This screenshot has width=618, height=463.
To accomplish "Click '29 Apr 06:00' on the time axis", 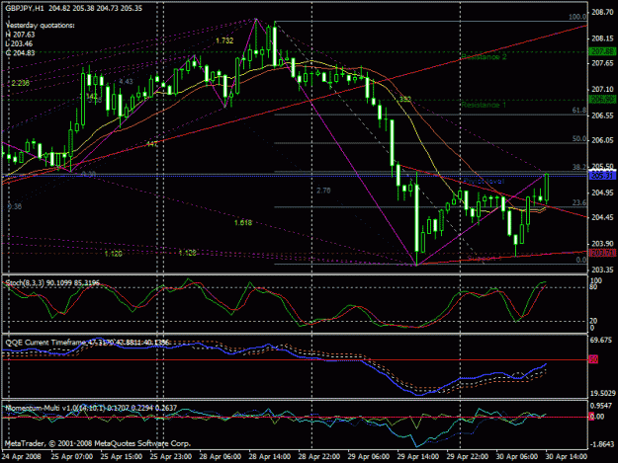I will pyautogui.click(x=369, y=456).
